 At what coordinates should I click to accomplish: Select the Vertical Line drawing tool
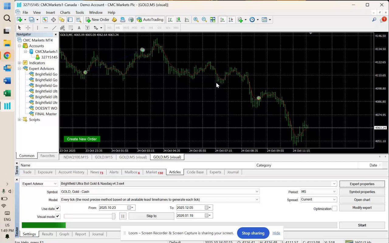click(37, 28)
